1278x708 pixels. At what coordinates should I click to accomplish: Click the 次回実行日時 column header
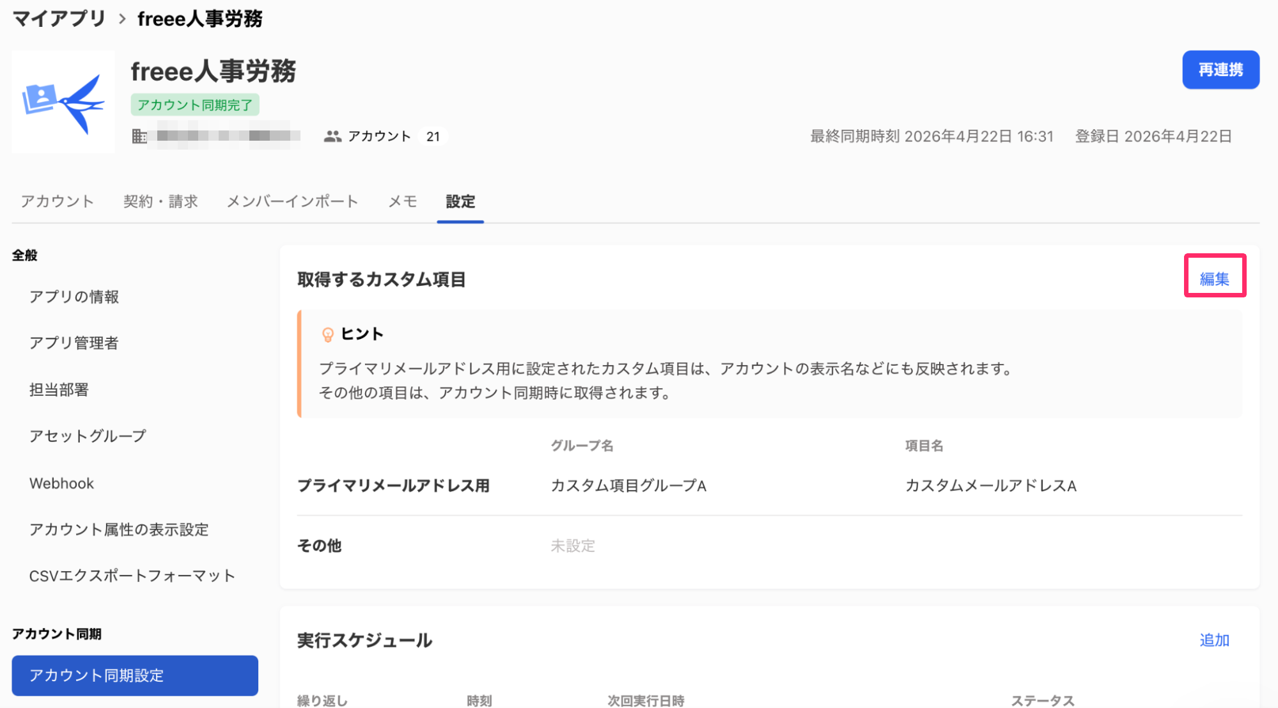point(646,700)
